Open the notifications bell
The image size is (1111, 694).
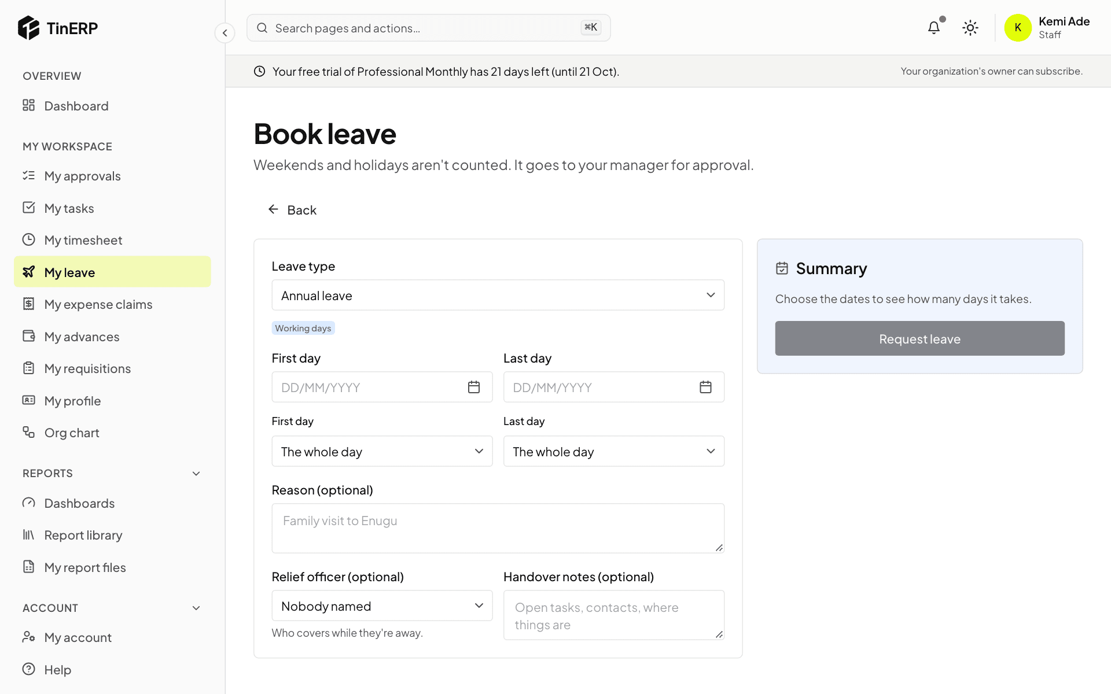click(x=934, y=28)
